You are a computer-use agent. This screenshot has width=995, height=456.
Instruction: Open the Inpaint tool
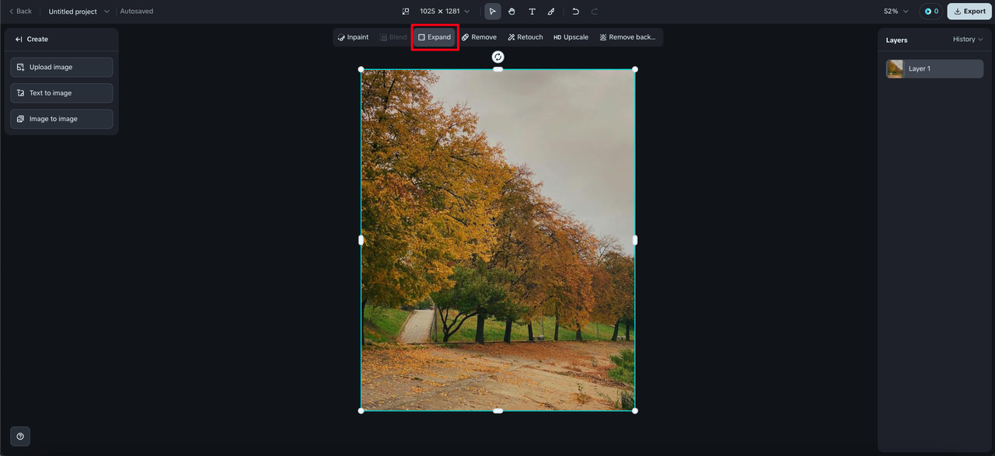click(354, 37)
